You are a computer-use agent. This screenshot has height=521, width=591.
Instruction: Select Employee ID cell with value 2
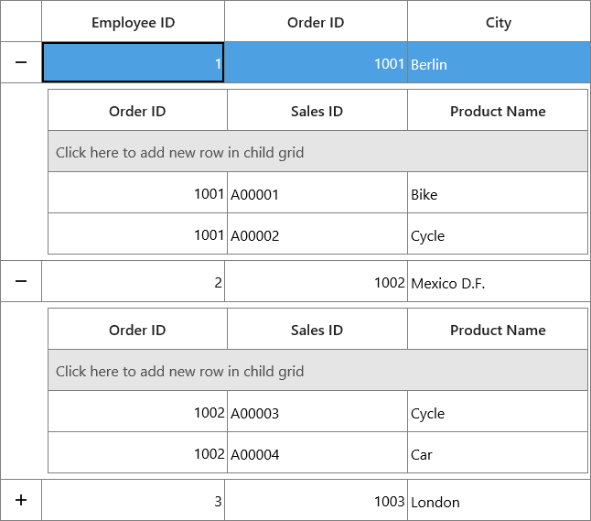[133, 281]
